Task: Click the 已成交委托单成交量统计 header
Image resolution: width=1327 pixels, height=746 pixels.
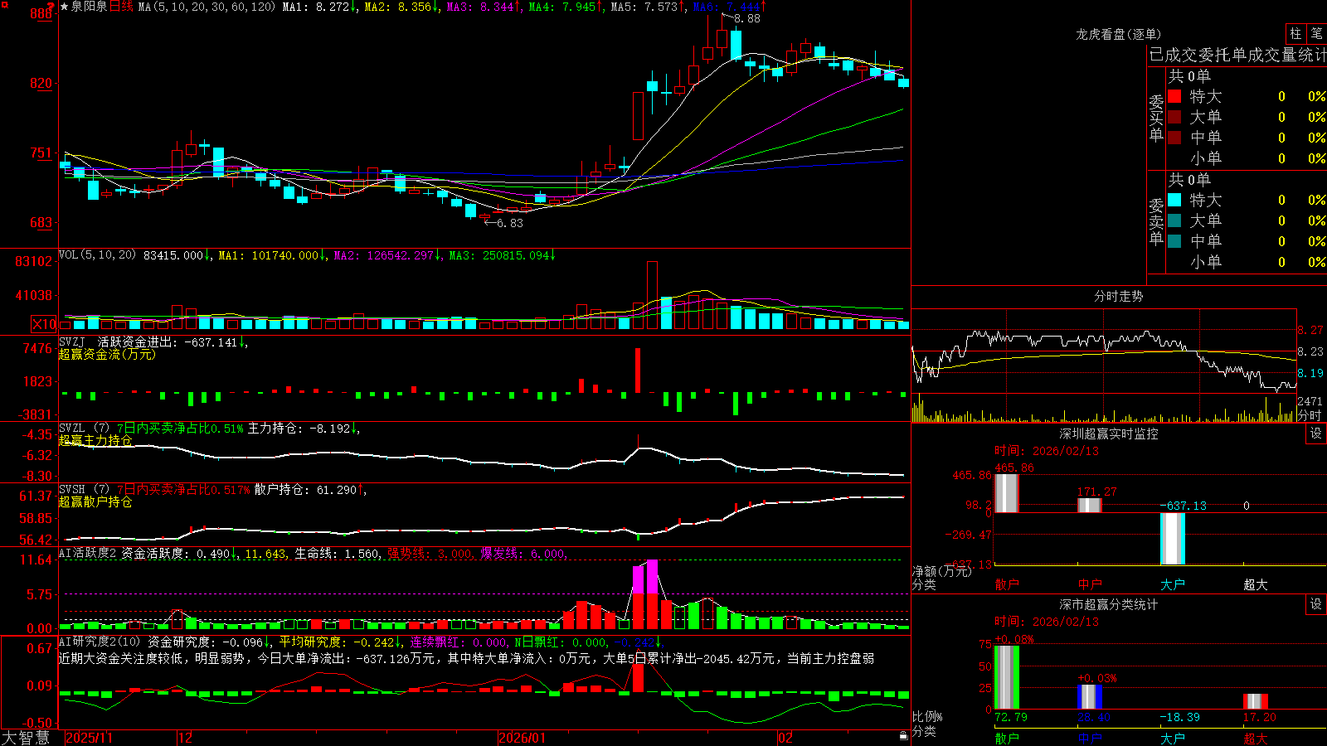Action: pos(1237,55)
